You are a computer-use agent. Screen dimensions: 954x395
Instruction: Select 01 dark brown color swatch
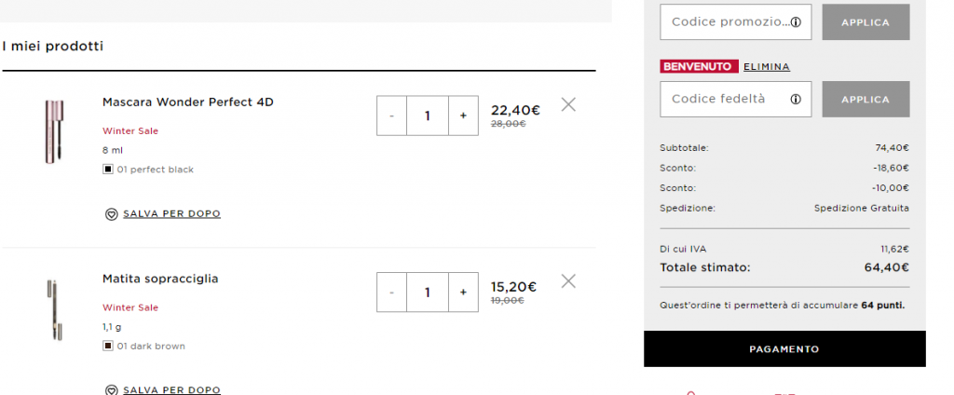click(x=108, y=347)
